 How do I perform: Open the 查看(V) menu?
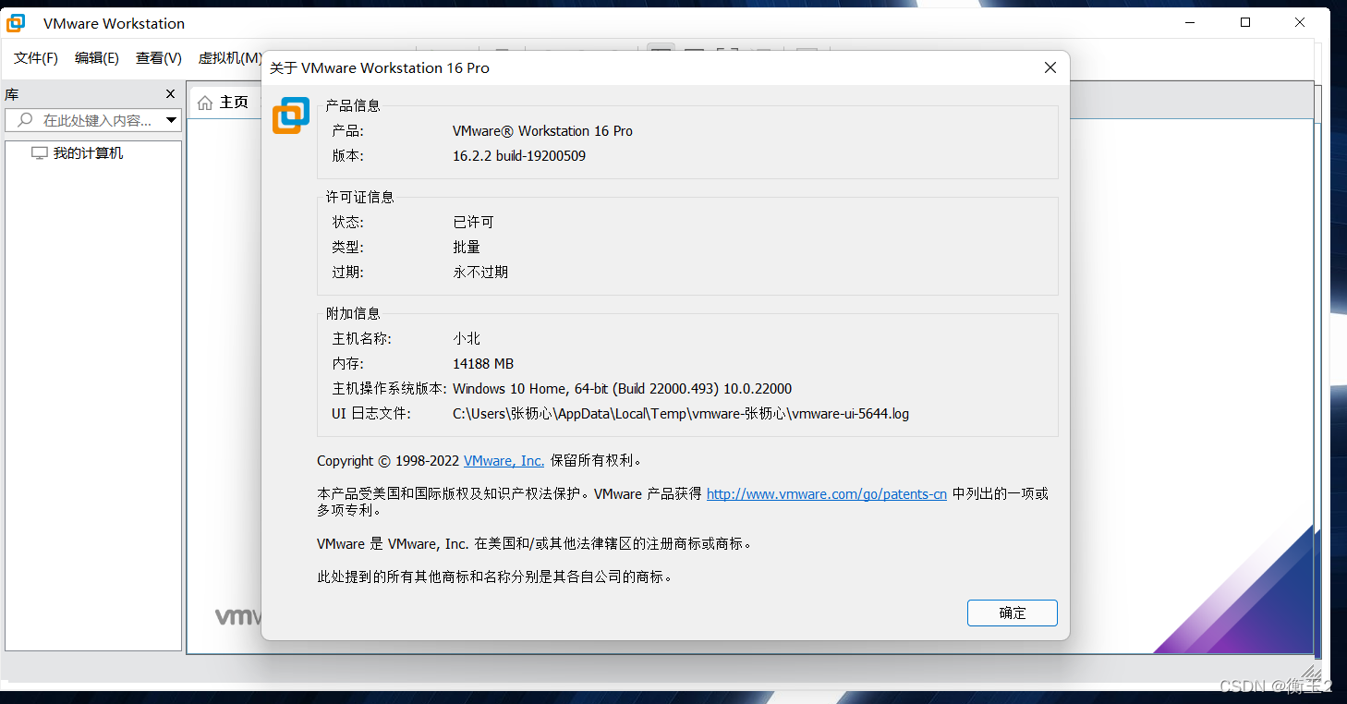(x=159, y=58)
